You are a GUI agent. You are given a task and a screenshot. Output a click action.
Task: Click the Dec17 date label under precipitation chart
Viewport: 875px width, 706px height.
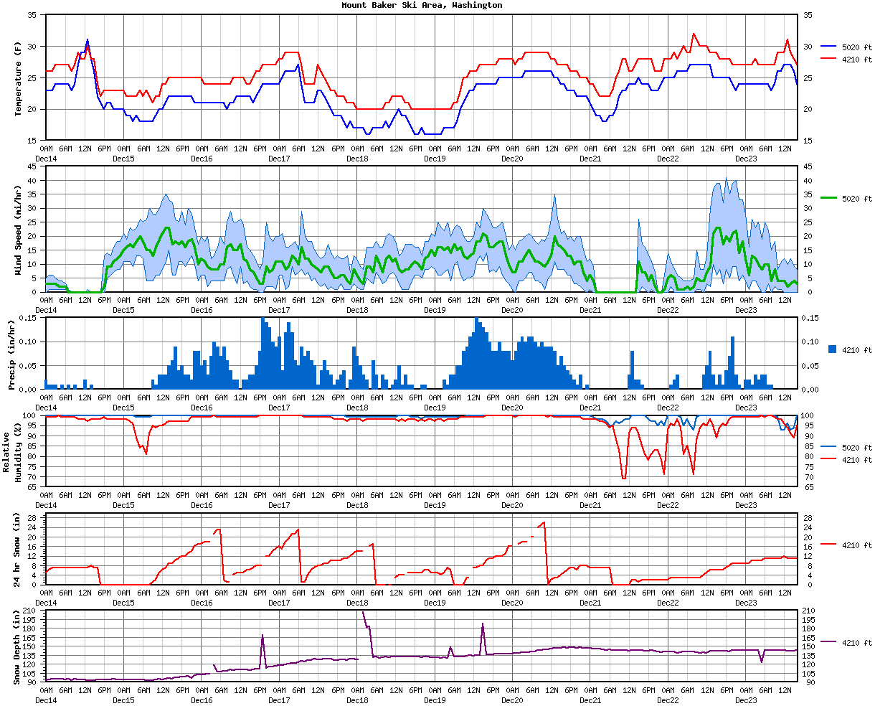click(x=279, y=408)
